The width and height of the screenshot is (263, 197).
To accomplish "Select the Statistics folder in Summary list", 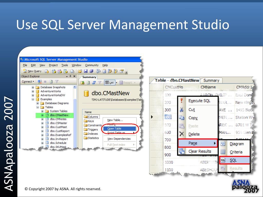I will pos(91,138).
